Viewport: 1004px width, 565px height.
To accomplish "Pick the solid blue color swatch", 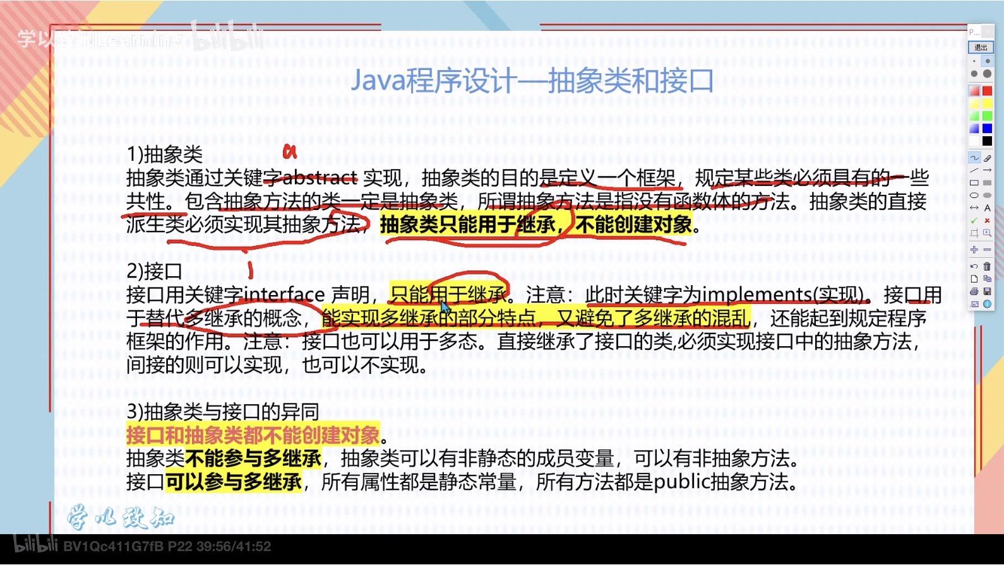I will (x=988, y=129).
